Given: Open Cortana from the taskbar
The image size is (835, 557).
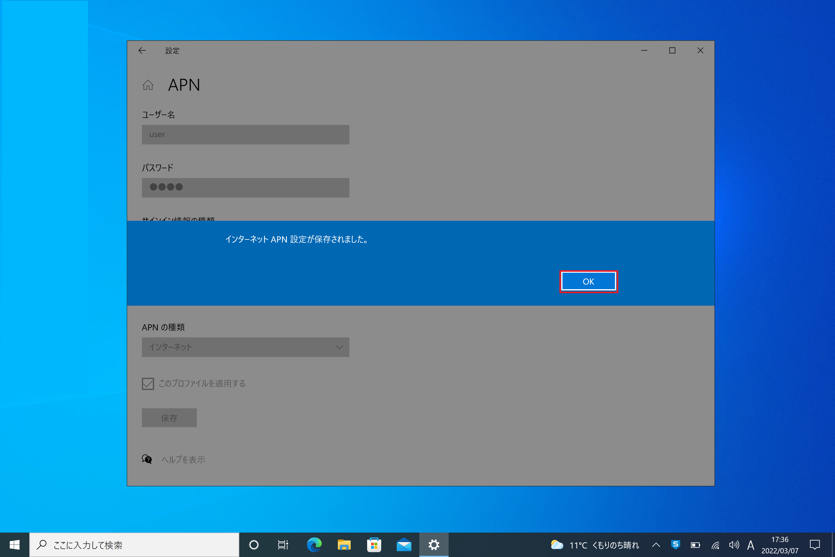Looking at the screenshot, I should [x=254, y=545].
